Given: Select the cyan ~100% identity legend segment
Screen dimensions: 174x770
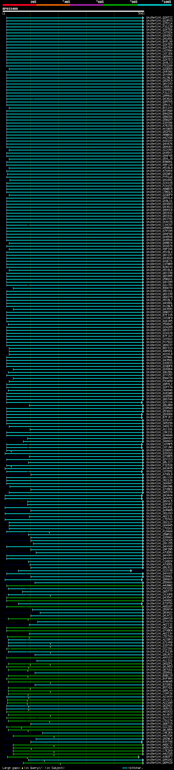Looking at the screenshot, I should 154,5.
